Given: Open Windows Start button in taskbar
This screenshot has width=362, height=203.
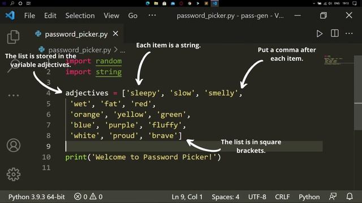Looking at the screenshot, I should tap(4, 3).
